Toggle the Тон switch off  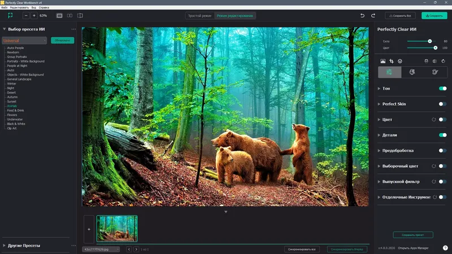[x=443, y=89]
